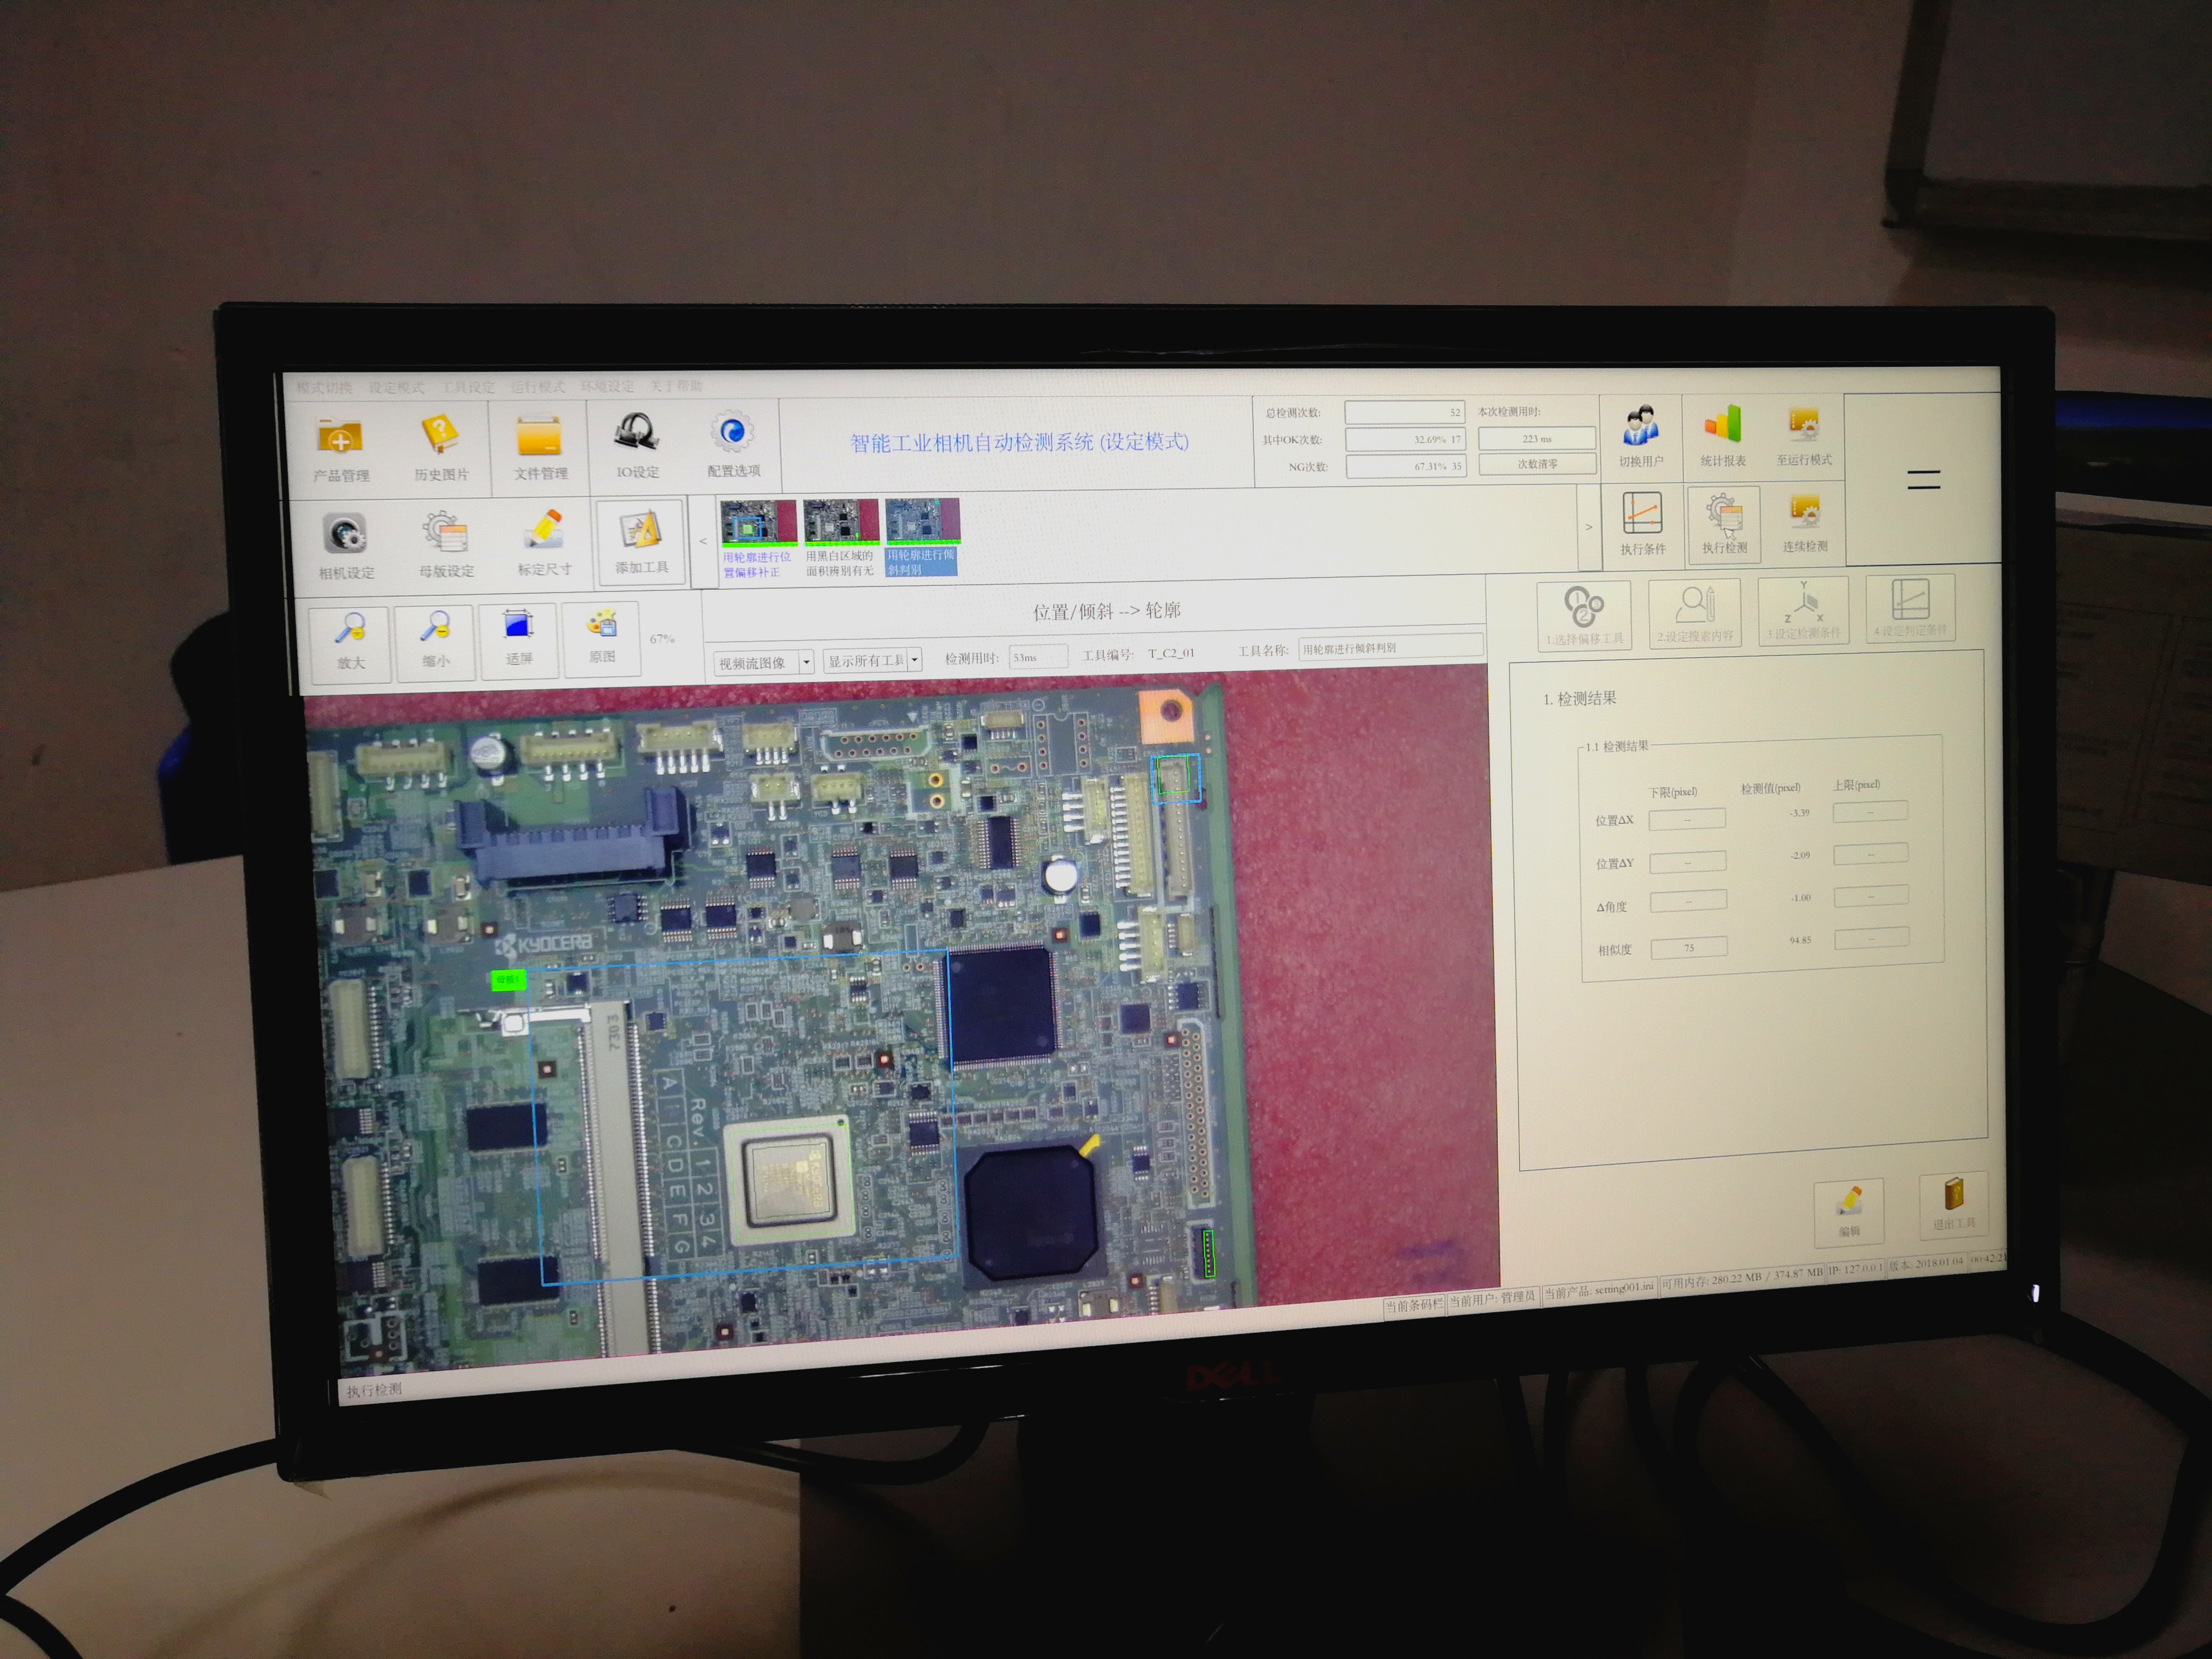
Task: Click NG次数 field 67.31% 35
Action: click(1407, 466)
